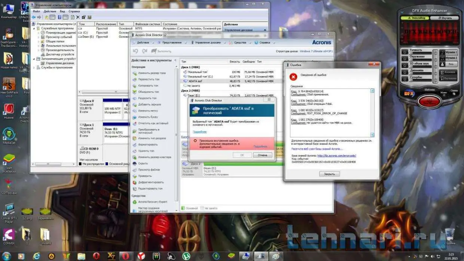
Task: Open MediaGet desktop shortcut
Action: click(x=9, y=135)
